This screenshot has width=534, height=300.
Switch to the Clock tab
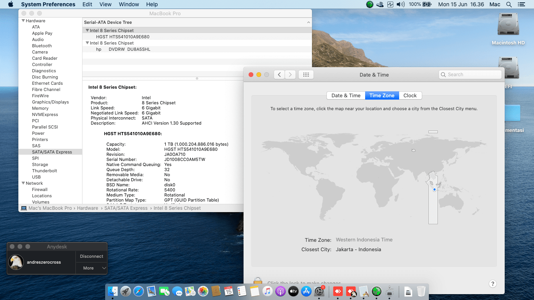pyautogui.click(x=410, y=96)
